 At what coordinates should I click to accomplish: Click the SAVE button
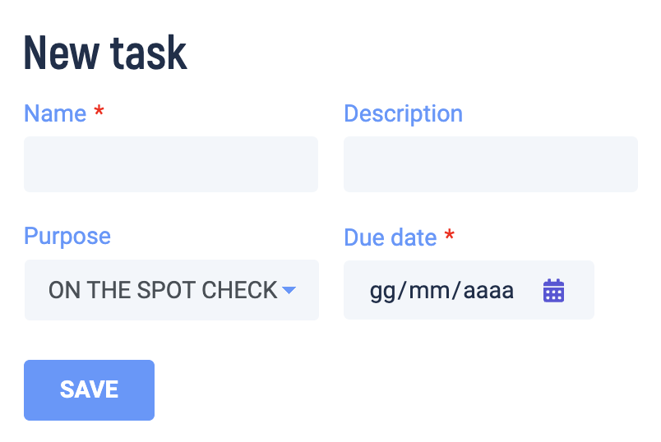point(89,390)
